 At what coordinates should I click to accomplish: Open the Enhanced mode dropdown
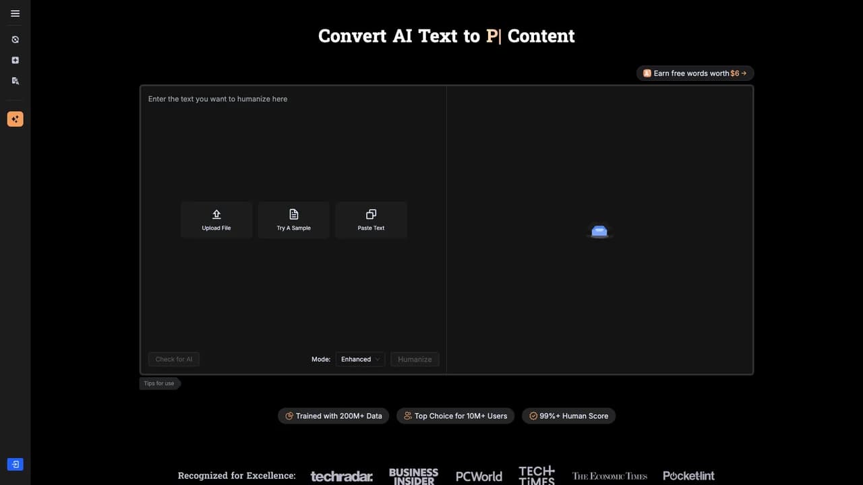(x=360, y=359)
